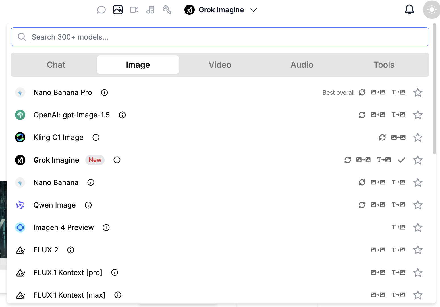This screenshot has height=307, width=440.
Task: Open notifications with the bell icon
Action: 409,9
